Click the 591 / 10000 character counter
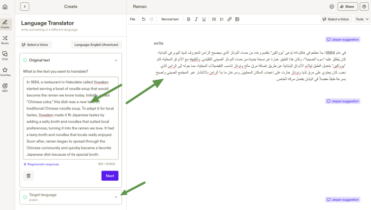 (107, 164)
